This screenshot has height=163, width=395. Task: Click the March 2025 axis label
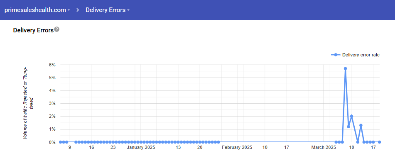point(324,147)
